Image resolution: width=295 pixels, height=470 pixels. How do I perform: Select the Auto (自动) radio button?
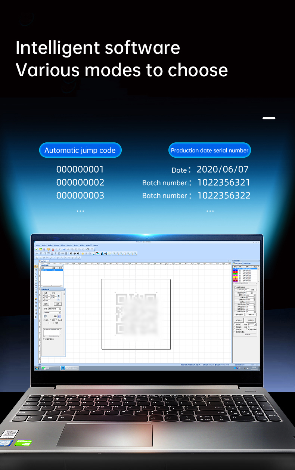[44, 320]
